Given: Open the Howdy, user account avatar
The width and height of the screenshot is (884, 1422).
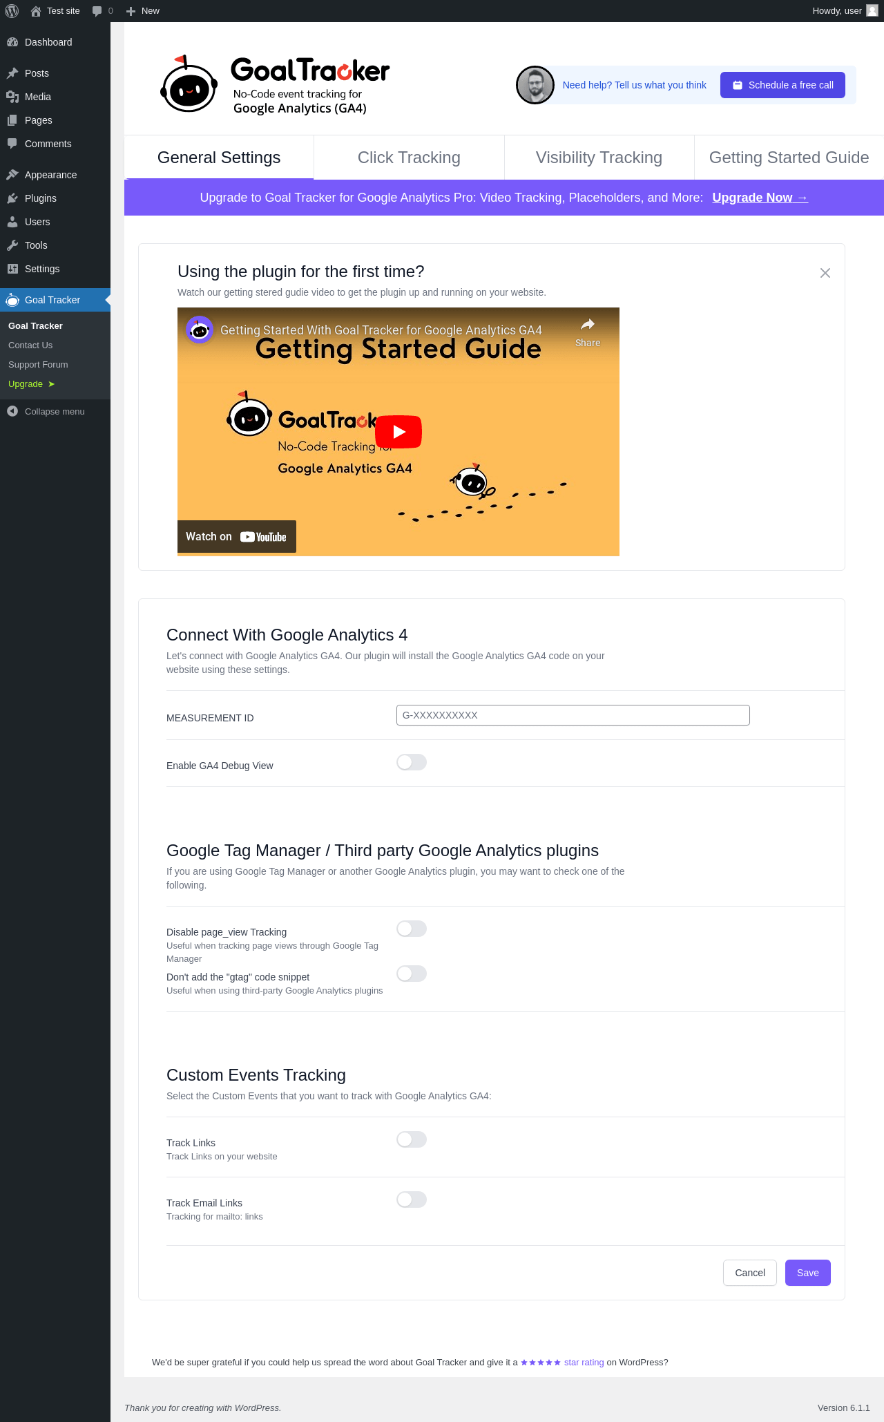Looking at the screenshot, I should pyautogui.click(x=872, y=11).
